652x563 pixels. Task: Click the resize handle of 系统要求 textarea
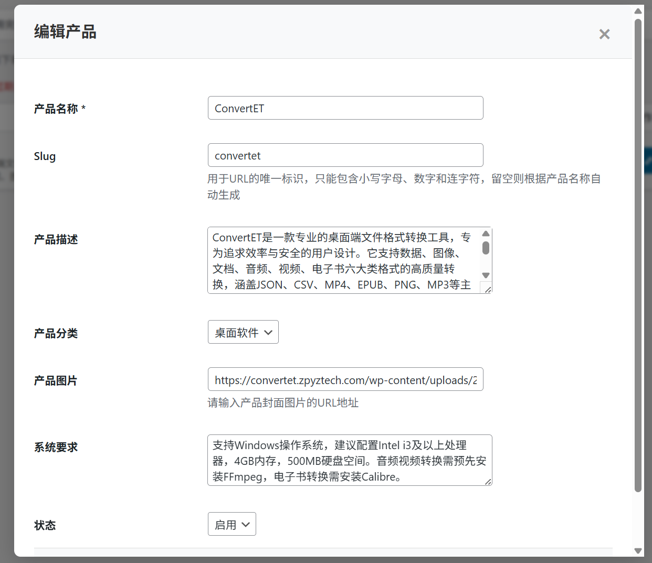(x=488, y=482)
